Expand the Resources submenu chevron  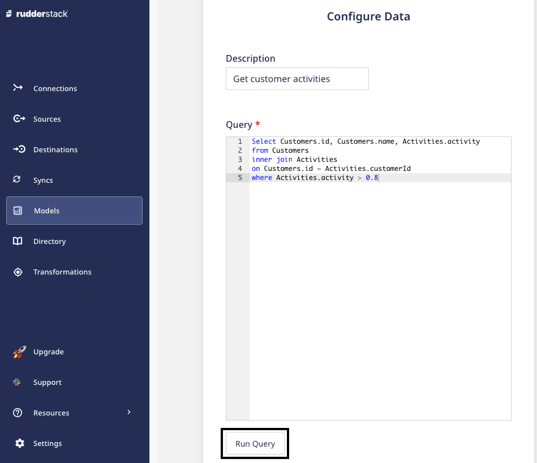point(128,413)
